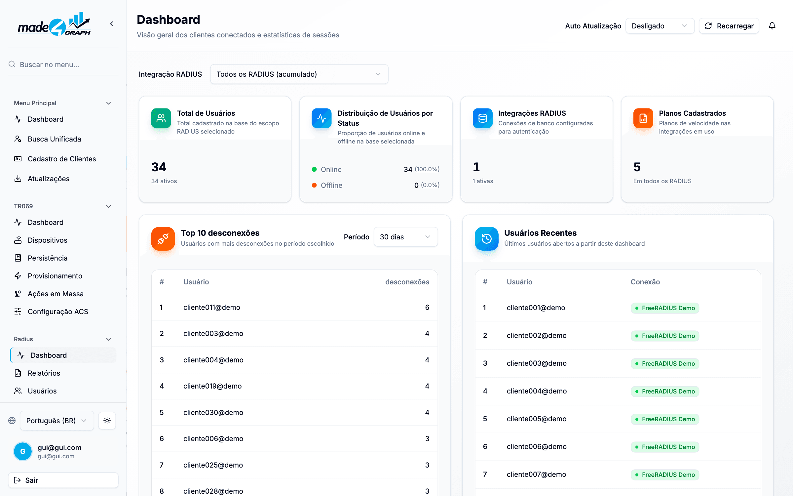Click cliente001@demo in Usuários Recentes
This screenshot has height=496, width=793.
(536, 308)
